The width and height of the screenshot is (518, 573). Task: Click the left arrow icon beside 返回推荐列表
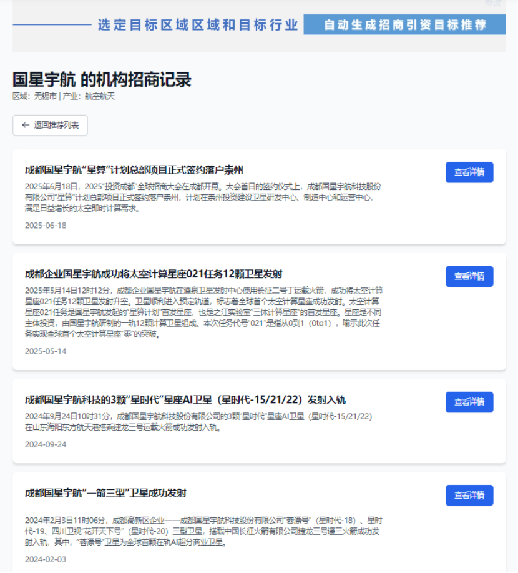(x=26, y=125)
